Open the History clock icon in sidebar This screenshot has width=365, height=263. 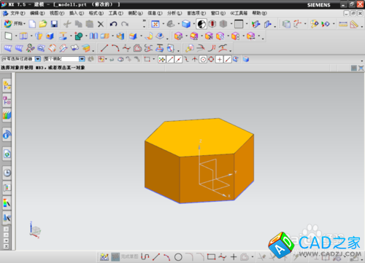point(7,173)
